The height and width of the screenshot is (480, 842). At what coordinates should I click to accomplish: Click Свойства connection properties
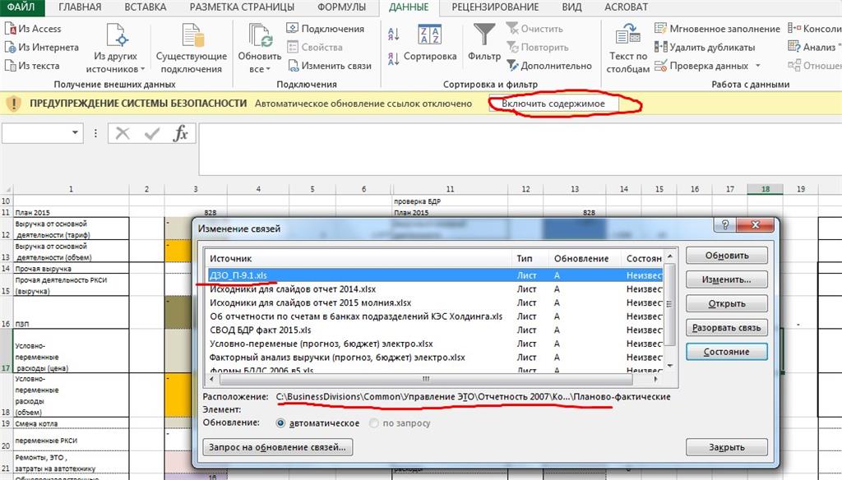[315, 47]
